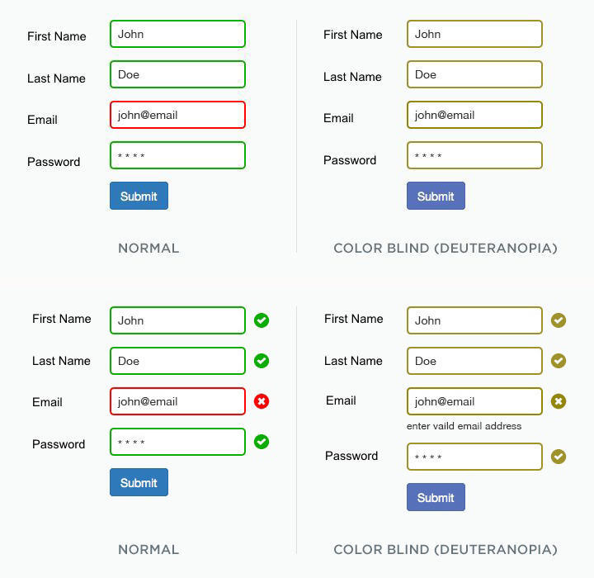The image size is (594, 578).
Task: Click the olive checkmark icon beside Last Name Doe
Action: [x=559, y=361]
